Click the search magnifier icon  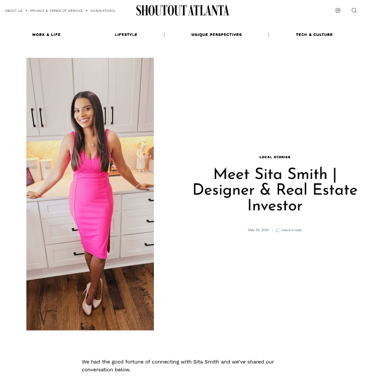pyautogui.click(x=354, y=10)
